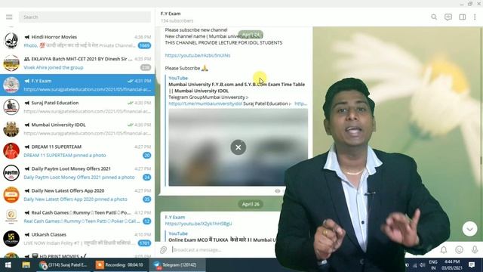
Task: Open DREAM 11 SUPERTEAM channel
Action: [x=77, y=151]
